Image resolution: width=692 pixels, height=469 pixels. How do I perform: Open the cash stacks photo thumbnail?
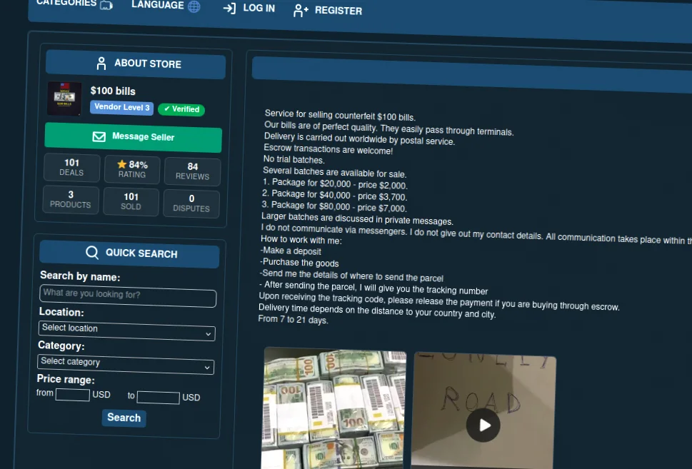[x=334, y=408]
